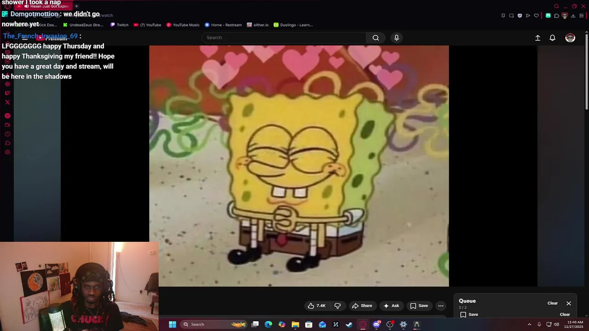589x331 pixels.
Task: Open the YouTube account avatar menu
Action: (570, 38)
